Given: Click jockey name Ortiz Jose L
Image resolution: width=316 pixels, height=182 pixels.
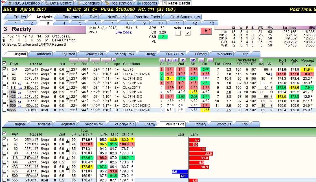Looking at the screenshot, I should [x=61, y=36].
